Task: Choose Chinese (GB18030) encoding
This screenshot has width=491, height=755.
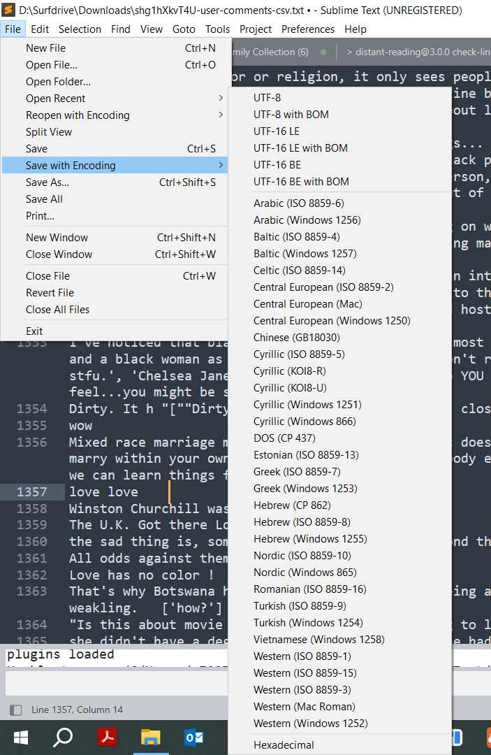Action: (x=340, y=338)
